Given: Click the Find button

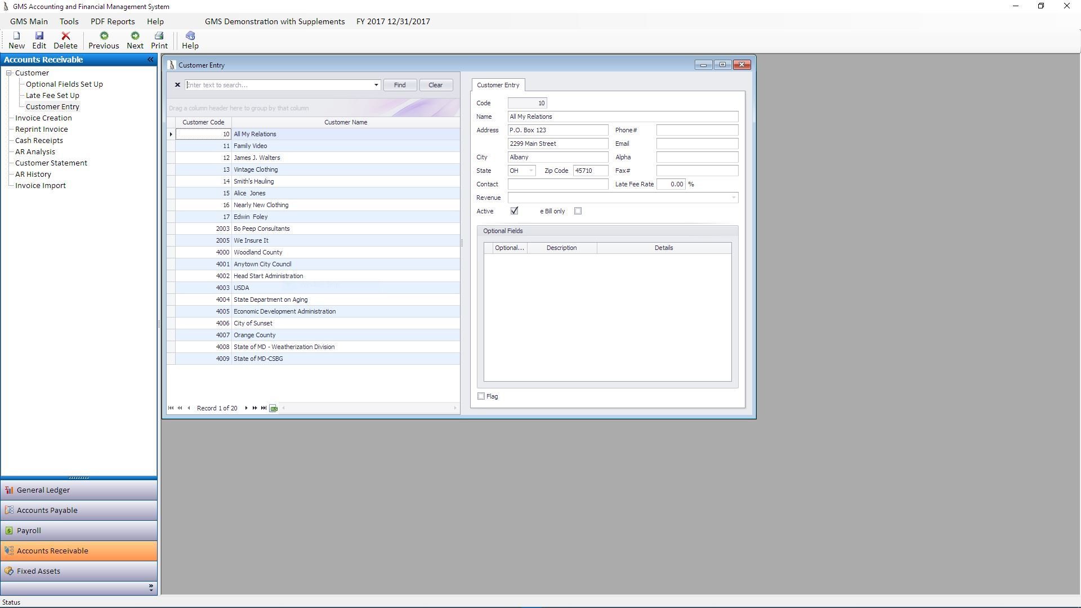Looking at the screenshot, I should pos(399,85).
